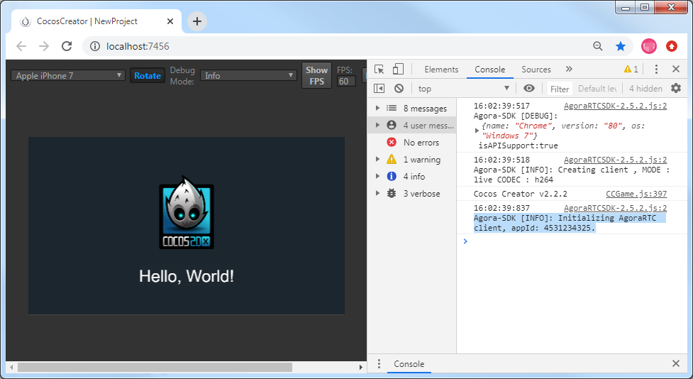Edit the FPS value field

[346, 82]
